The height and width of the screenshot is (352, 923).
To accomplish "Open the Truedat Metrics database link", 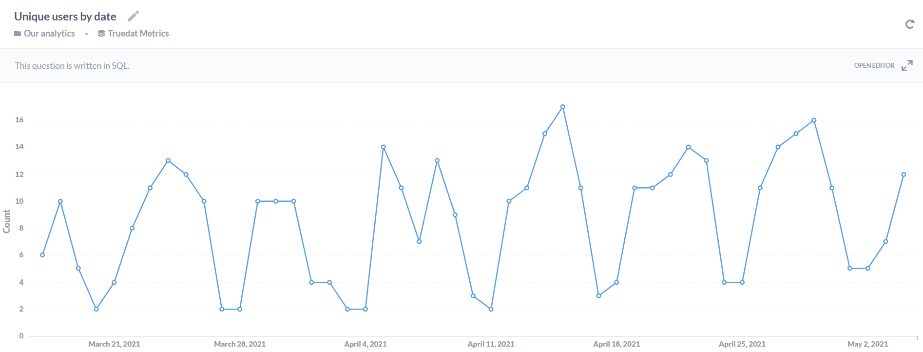I will (x=138, y=34).
